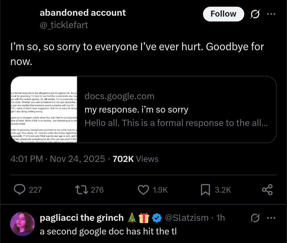Follow the abandoned account
287x243 pixels.
coord(223,14)
